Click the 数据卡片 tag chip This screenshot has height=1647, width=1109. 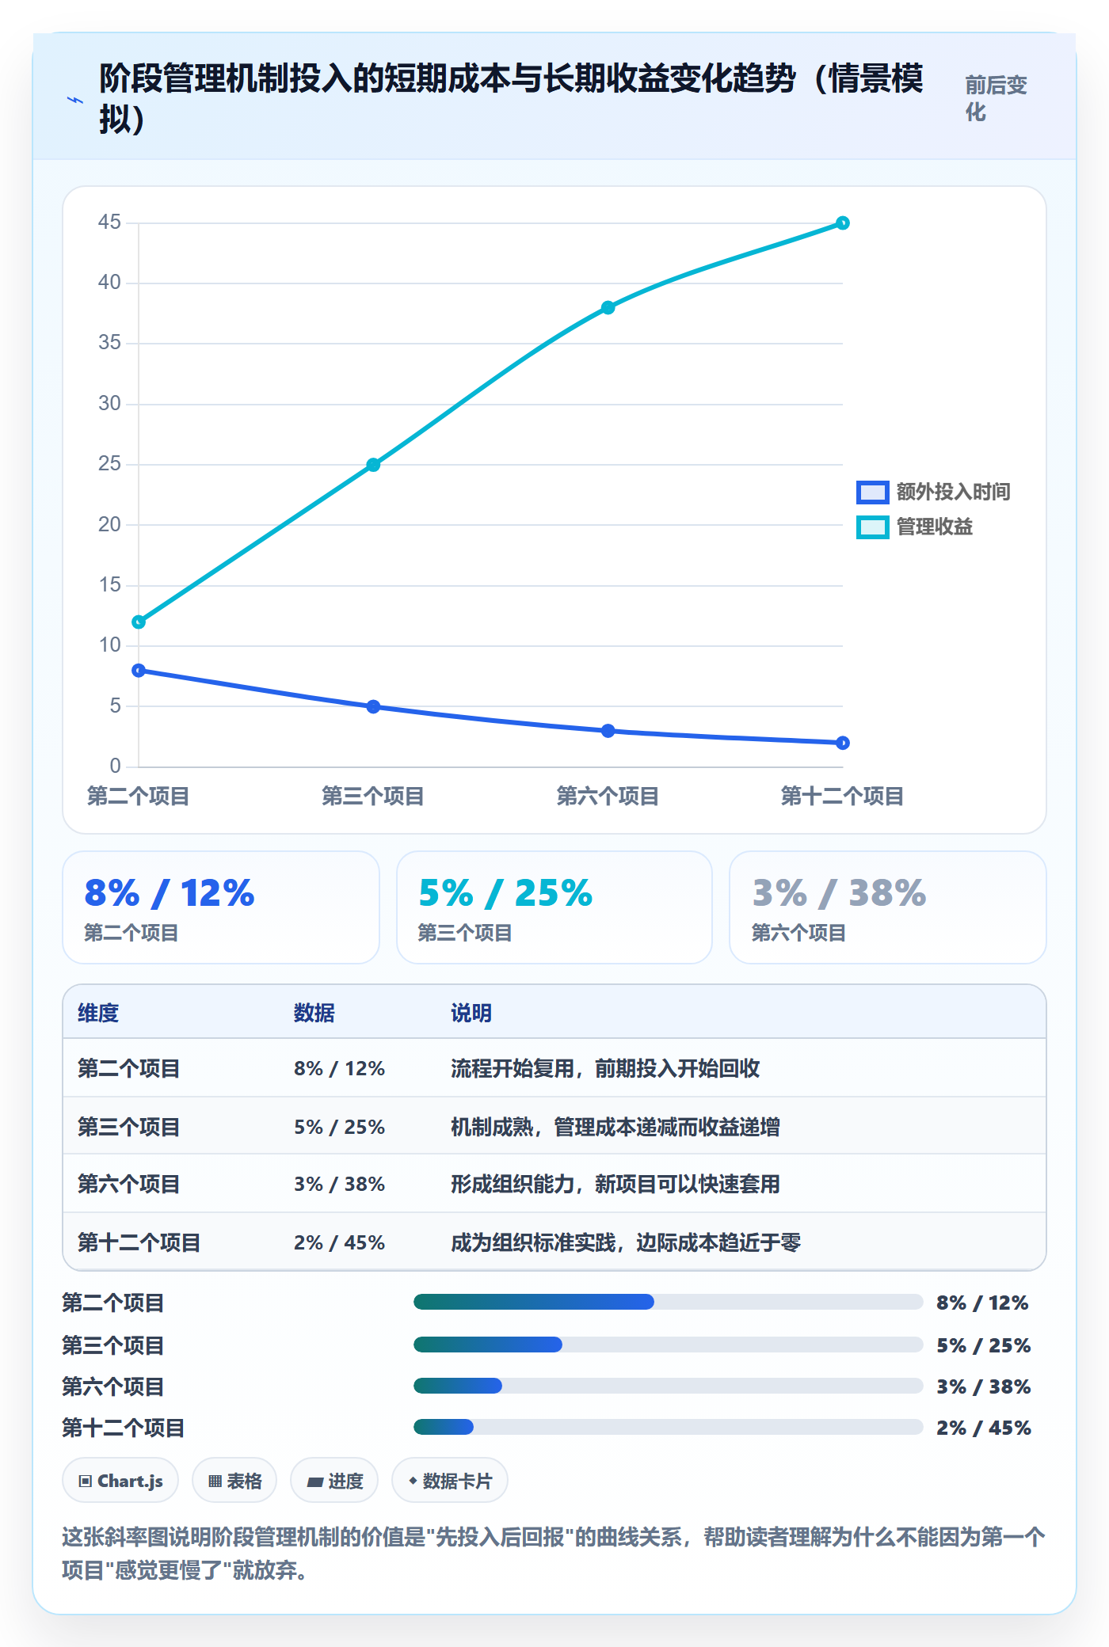click(x=450, y=1480)
